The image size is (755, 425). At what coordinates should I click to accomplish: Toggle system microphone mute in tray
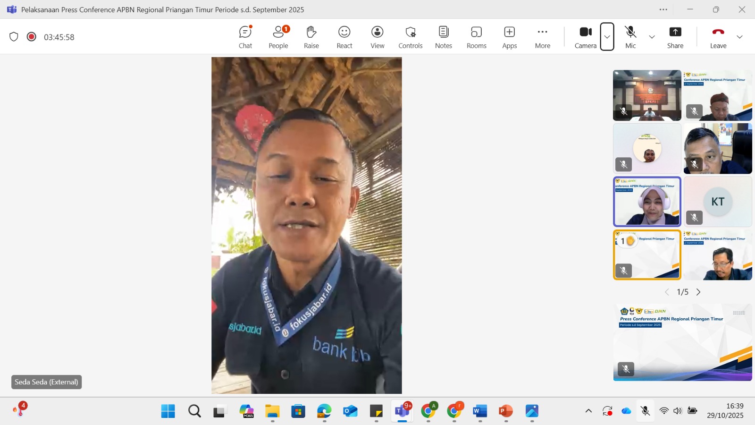[646, 411]
